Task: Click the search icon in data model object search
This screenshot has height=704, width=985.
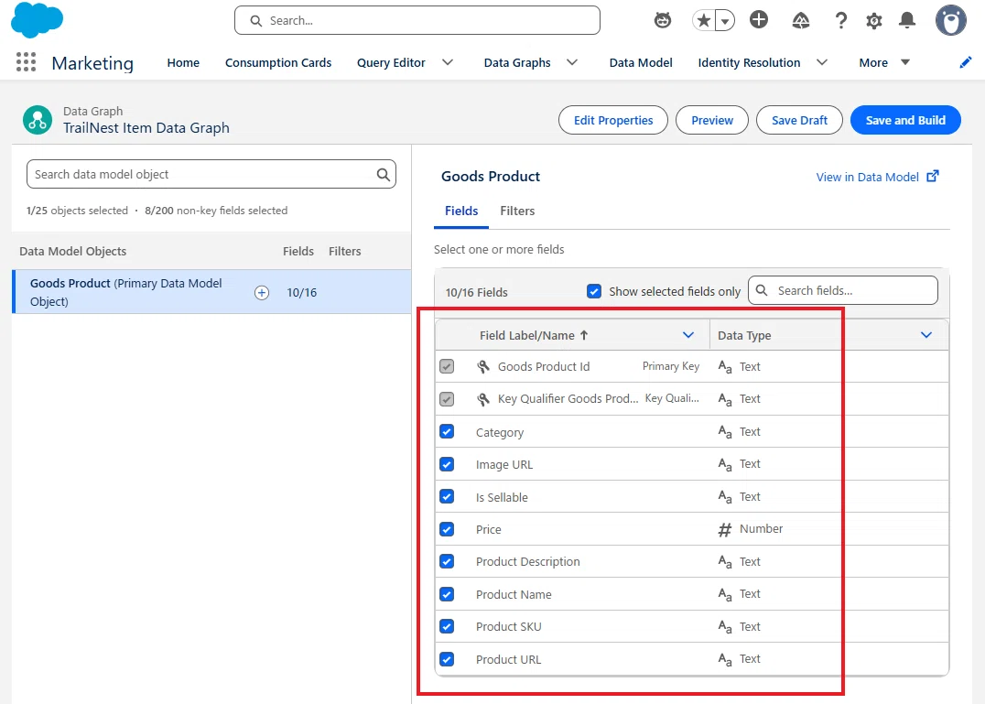Action: [384, 175]
